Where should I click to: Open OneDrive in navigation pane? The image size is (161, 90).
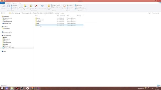[6, 27]
